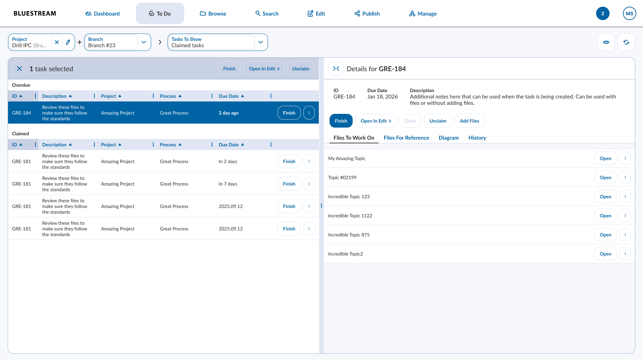The height and width of the screenshot is (360, 643).
Task: Open the Manage nav item
Action: pos(423,13)
